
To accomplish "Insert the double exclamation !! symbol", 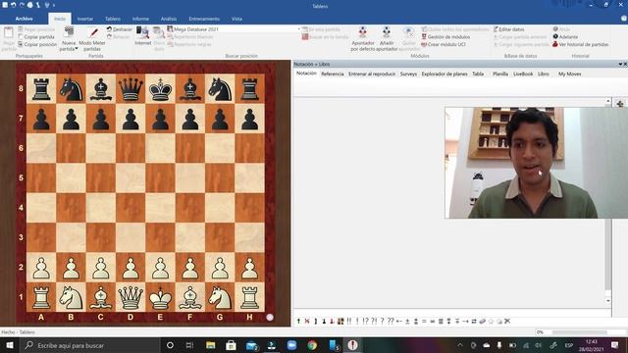I will tap(349, 321).
